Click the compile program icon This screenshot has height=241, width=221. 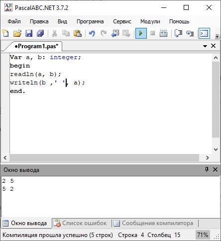coord(163,33)
